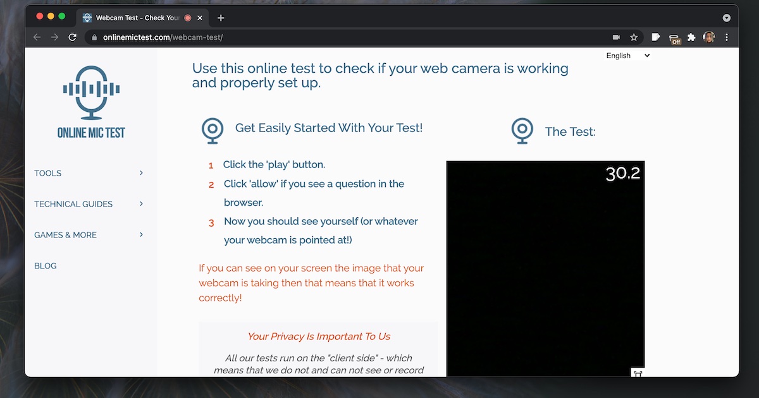
Task: Click the macOS red close window button
Action: [40, 16]
